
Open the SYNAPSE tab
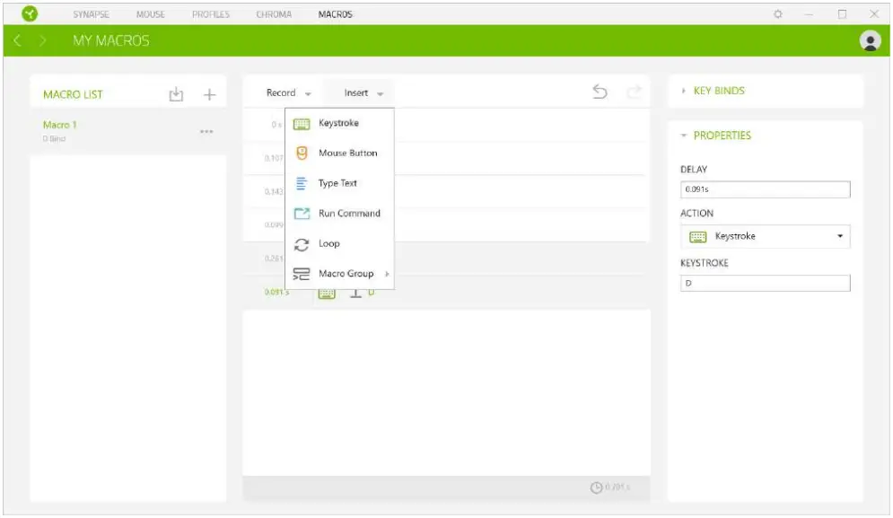[x=91, y=14]
